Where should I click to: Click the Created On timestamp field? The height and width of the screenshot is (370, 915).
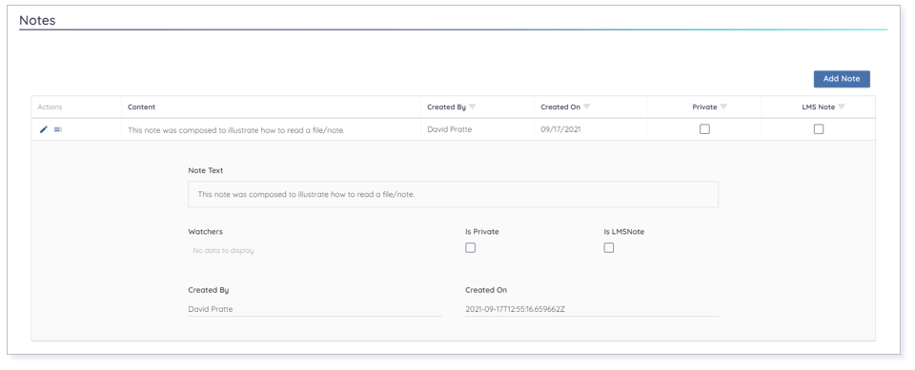coord(592,309)
